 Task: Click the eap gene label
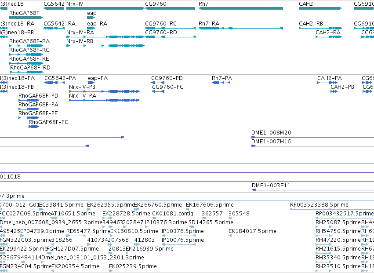click(x=92, y=13)
